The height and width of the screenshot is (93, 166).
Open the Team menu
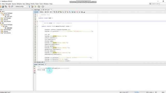(x=37, y=4)
